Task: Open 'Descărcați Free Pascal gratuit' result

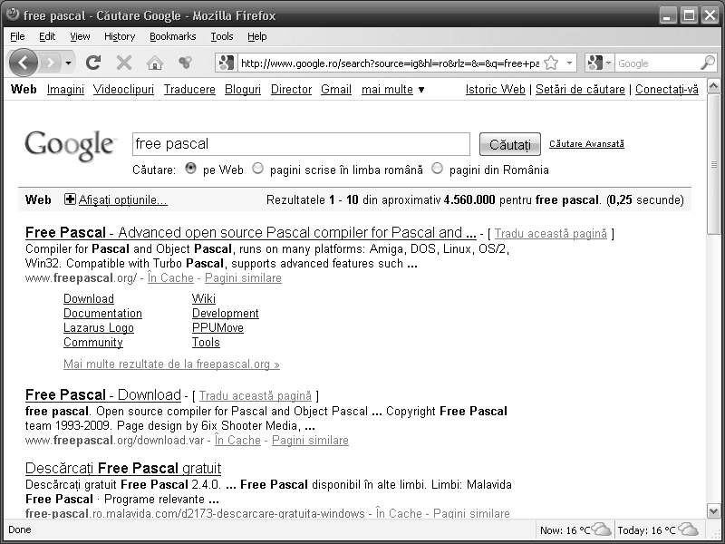Action: point(123,468)
